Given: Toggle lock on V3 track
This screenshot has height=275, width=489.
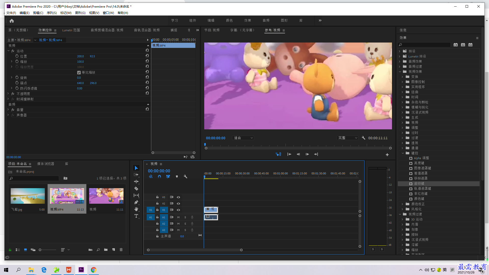Looking at the screenshot, I should pyautogui.click(x=157, y=197).
